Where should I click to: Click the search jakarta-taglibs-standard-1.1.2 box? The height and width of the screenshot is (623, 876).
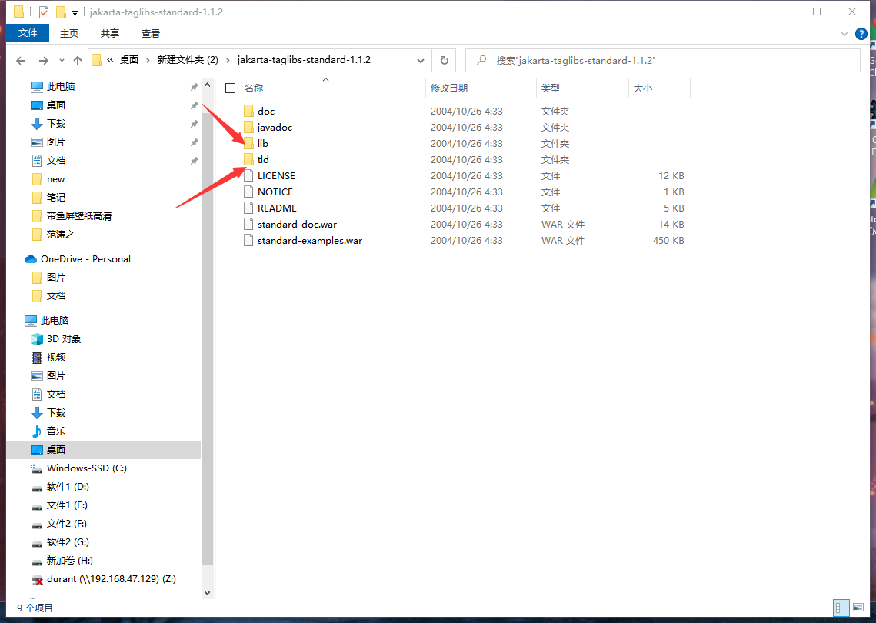click(663, 60)
